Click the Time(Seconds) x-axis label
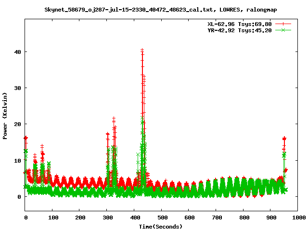 point(161,227)
